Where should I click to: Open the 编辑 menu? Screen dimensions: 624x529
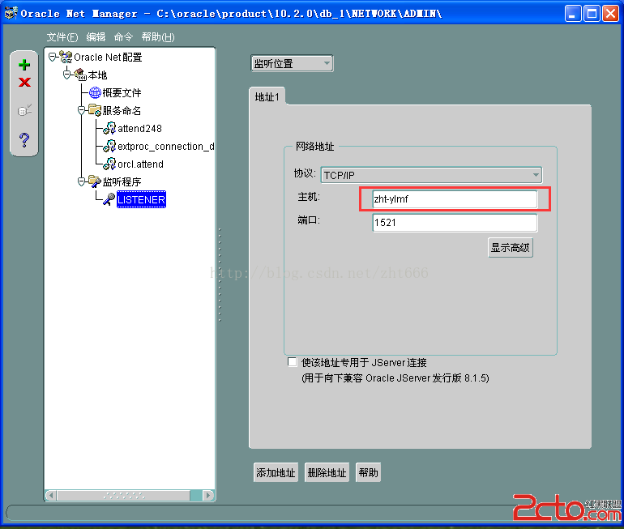tap(96, 37)
